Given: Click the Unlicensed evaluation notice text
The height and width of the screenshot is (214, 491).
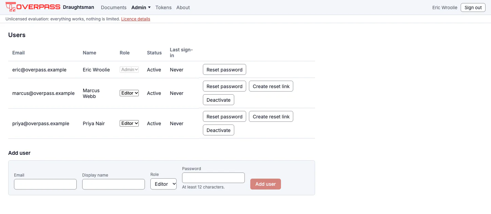Looking at the screenshot, I should [63, 19].
